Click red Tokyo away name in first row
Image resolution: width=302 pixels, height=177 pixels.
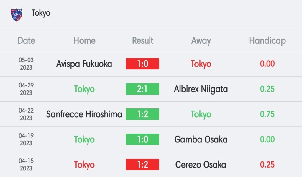pyautogui.click(x=201, y=64)
